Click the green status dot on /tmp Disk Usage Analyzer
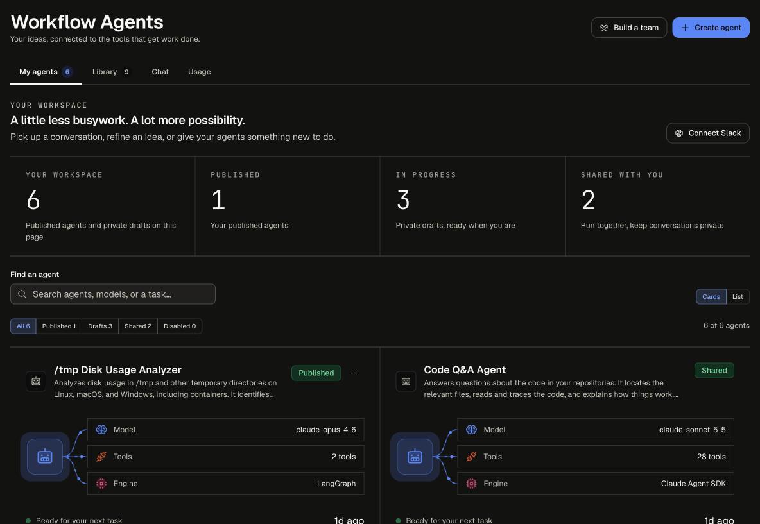This screenshot has width=760, height=524. click(x=28, y=521)
